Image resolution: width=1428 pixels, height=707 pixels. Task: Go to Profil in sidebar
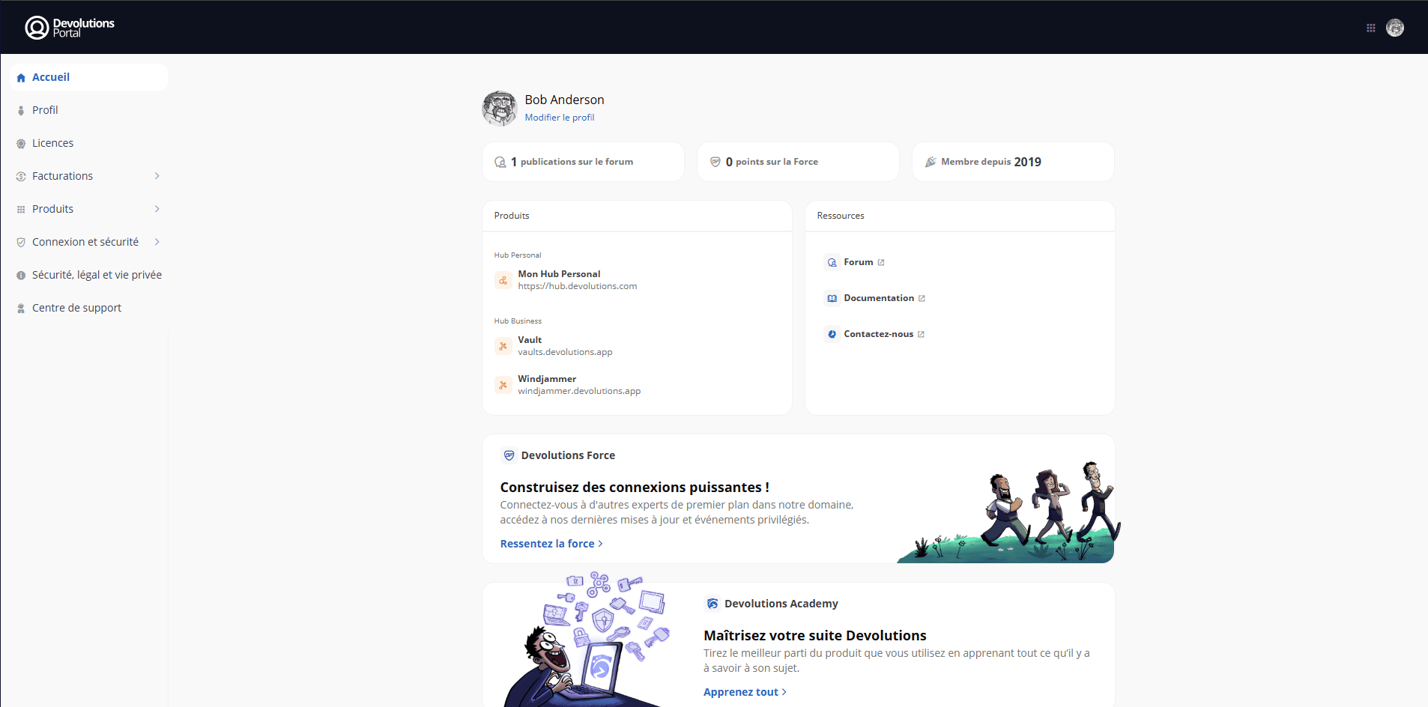coord(45,110)
